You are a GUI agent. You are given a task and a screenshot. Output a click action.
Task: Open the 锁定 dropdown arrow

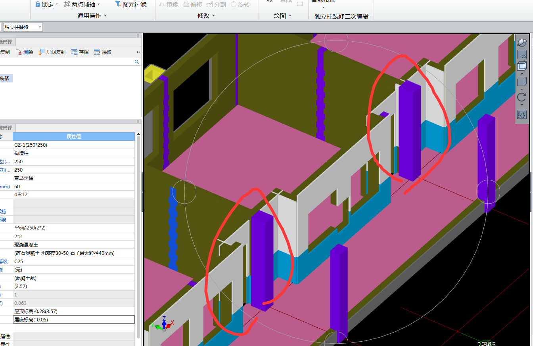pos(57,4)
